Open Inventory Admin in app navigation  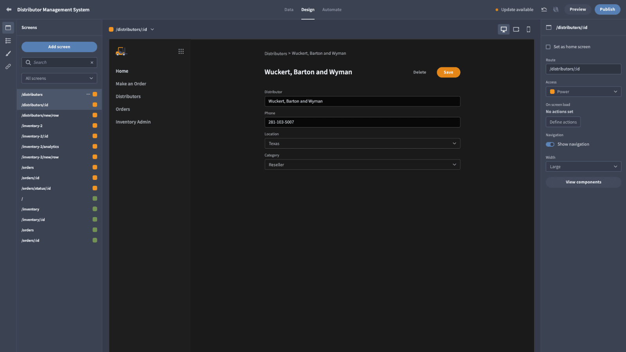coord(133,122)
